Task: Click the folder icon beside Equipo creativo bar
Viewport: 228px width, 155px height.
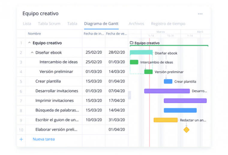Action: click(132, 43)
